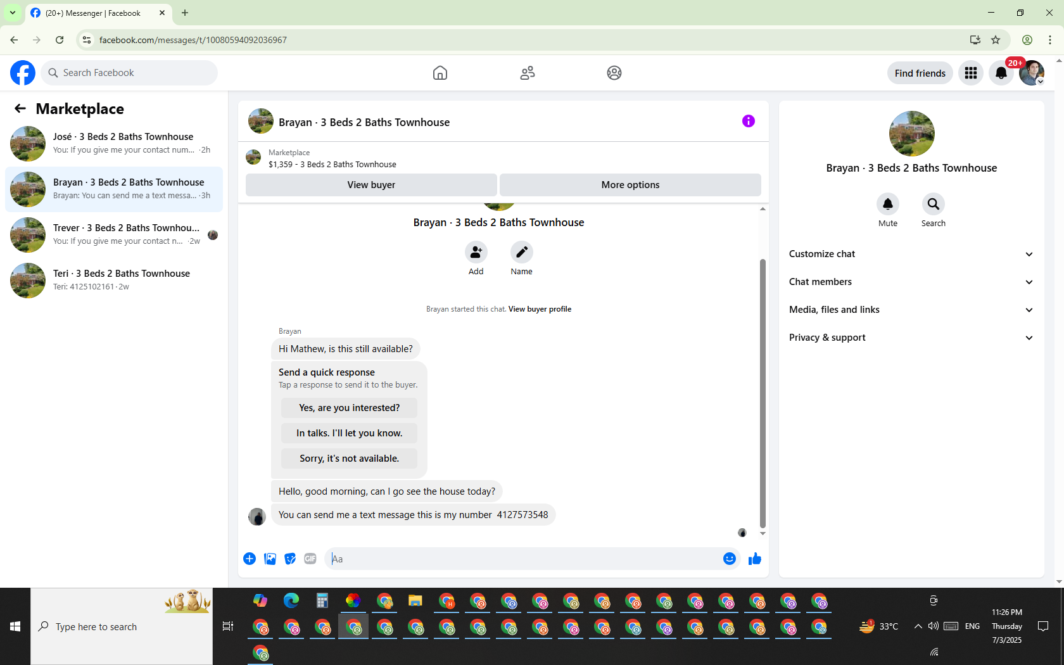Open José townhouse conversation
This screenshot has width=1064, height=665.
[x=114, y=144]
